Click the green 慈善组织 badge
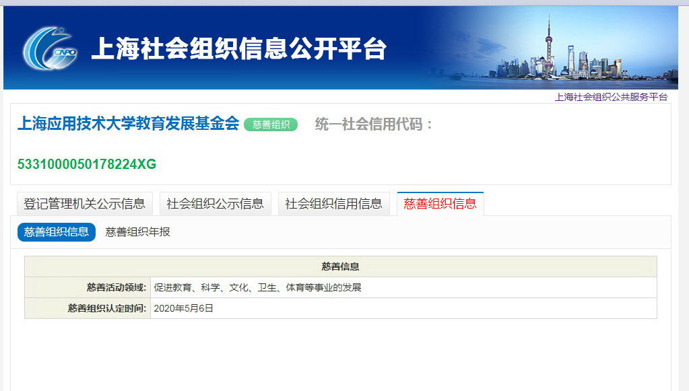 click(271, 125)
